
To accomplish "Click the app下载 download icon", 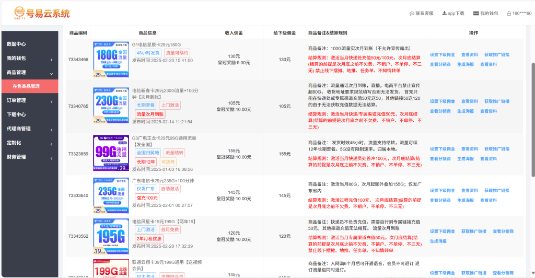I will (x=445, y=14).
